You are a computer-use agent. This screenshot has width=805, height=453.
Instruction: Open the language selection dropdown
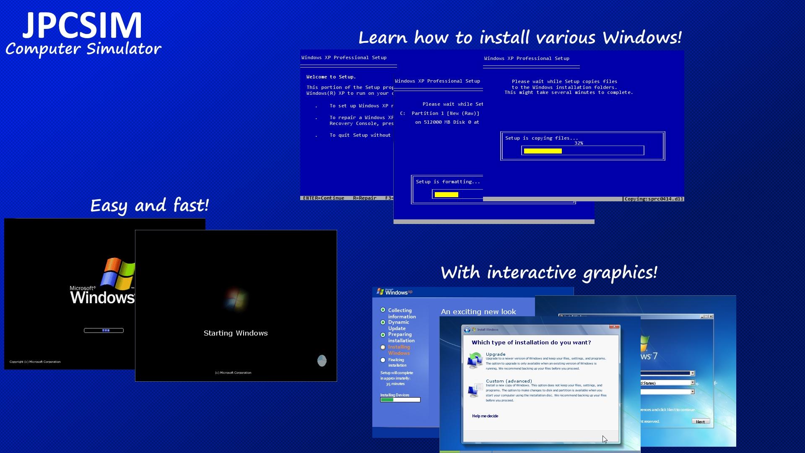click(693, 373)
